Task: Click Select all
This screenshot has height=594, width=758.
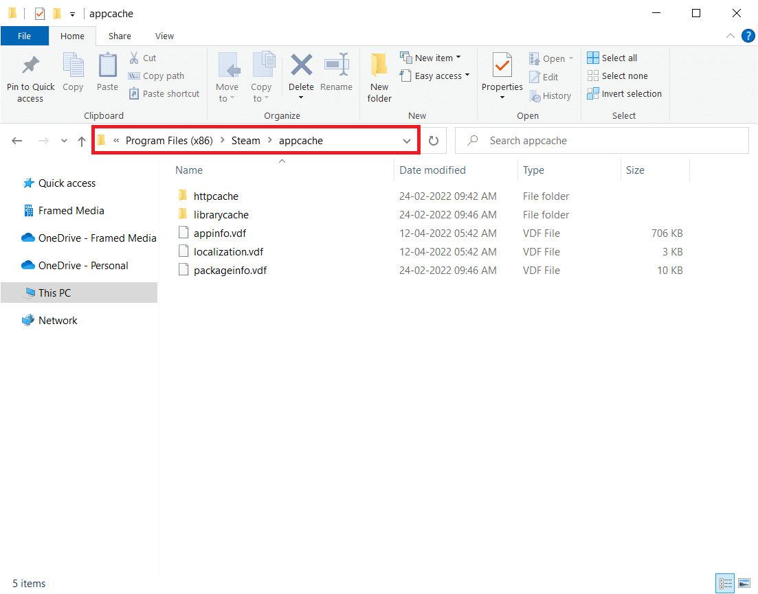Action: tap(612, 58)
